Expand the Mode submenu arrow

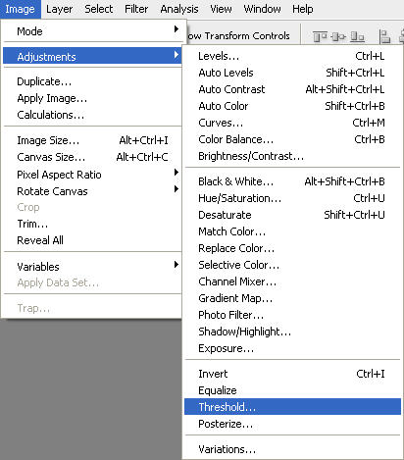[177, 29]
